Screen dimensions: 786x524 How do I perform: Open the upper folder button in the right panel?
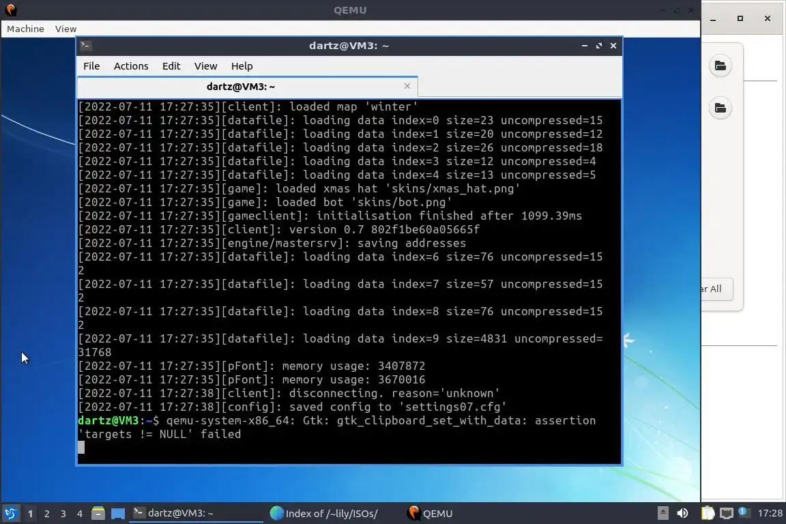(720, 65)
